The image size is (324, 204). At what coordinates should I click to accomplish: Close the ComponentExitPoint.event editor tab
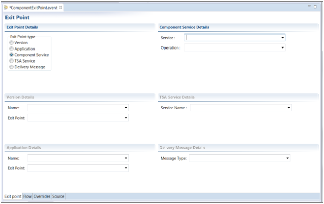61,7
